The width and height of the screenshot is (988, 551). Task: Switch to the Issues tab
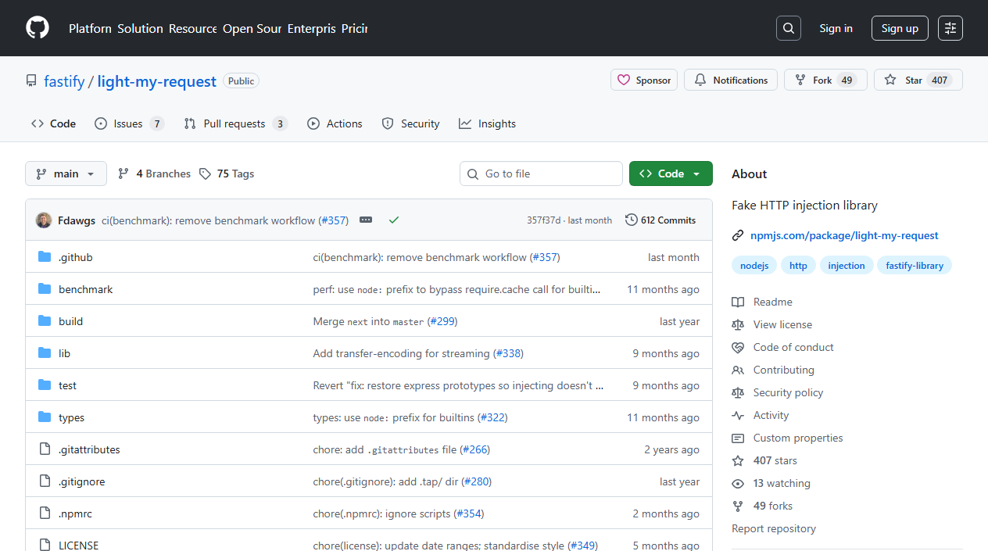129,123
